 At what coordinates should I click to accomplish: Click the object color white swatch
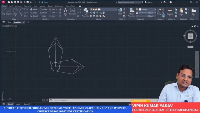(x=140, y=9)
